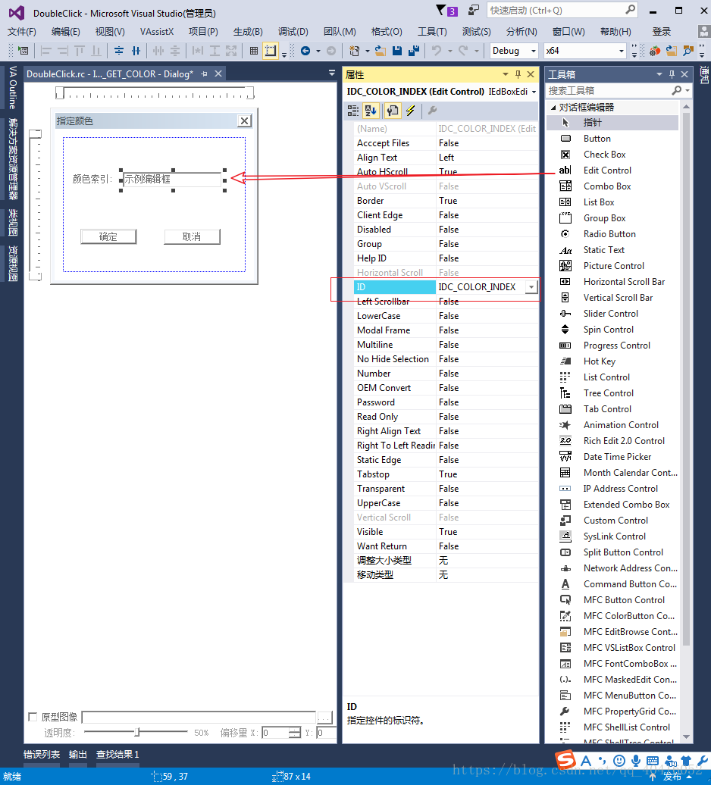
Task: Collapse the 对话框编辑器 toolbox group
Action: point(553,107)
